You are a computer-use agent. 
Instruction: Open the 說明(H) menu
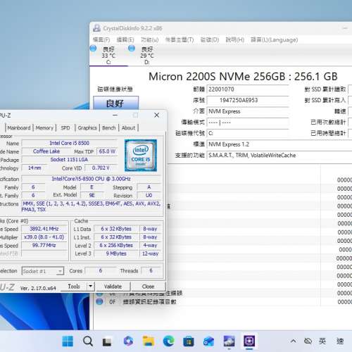tap(234, 40)
